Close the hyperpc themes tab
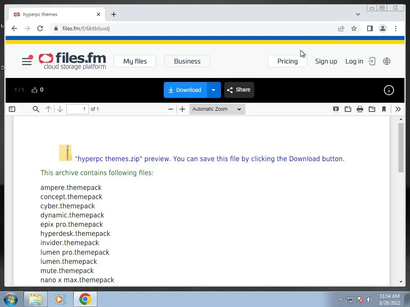Viewport: 410px width, 307px height. [x=98, y=14]
